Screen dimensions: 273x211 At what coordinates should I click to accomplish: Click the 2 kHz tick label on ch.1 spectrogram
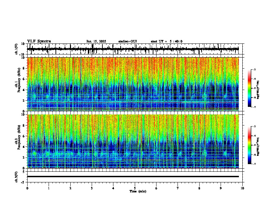(x=24, y=101)
